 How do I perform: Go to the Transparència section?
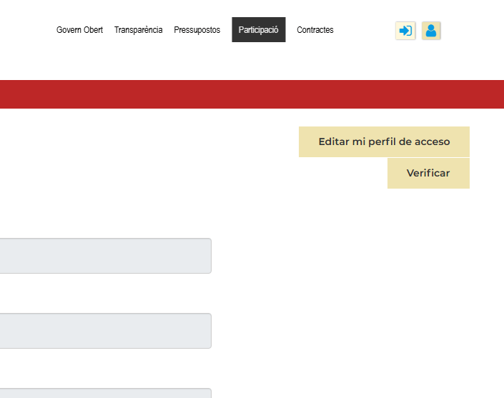[138, 30]
